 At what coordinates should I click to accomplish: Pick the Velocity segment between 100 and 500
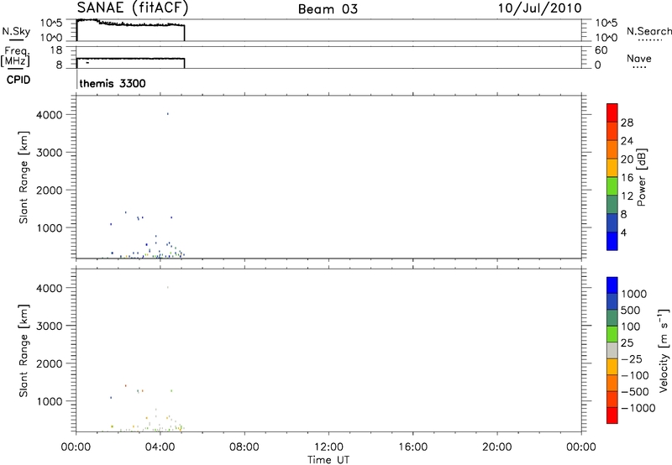point(612,318)
